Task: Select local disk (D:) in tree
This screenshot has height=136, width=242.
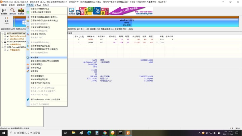Action: (15, 44)
